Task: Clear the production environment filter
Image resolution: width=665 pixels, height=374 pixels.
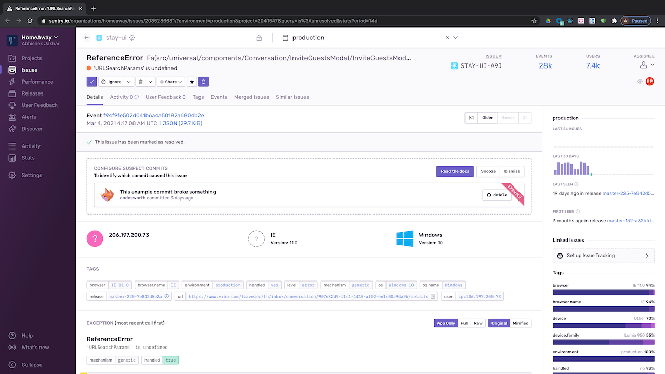Action: [x=448, y=38]
